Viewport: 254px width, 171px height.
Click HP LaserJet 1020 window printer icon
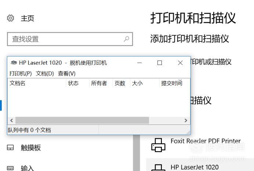click(x=14, y=63)
